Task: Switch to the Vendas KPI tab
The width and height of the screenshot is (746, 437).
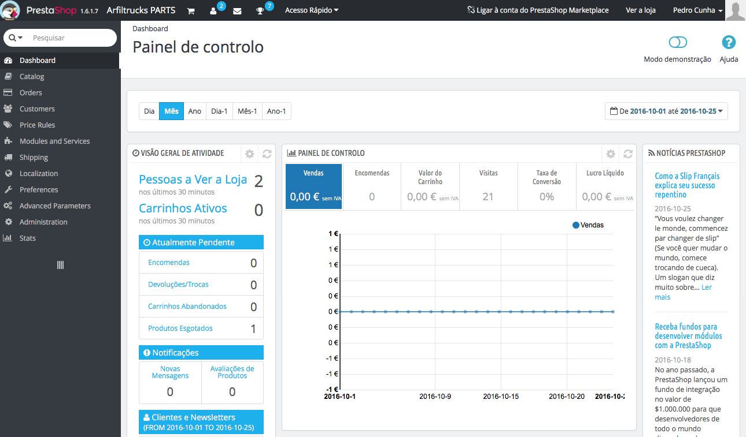Action: click(x=313, y=186)
